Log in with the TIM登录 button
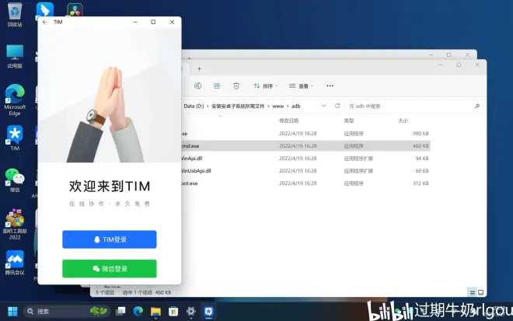The width and height of the screenshot is (513, 321). (110, 239)
